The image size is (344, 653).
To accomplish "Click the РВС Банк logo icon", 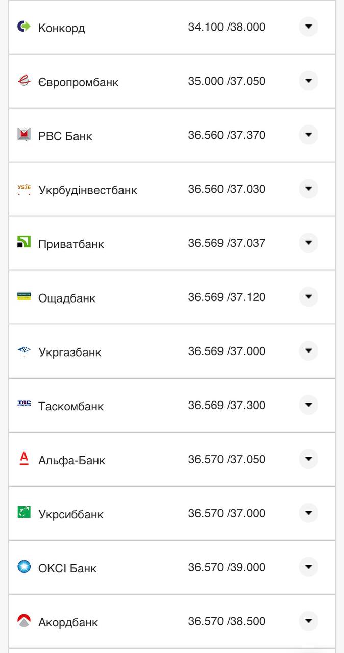I will (x=24, y=135).
